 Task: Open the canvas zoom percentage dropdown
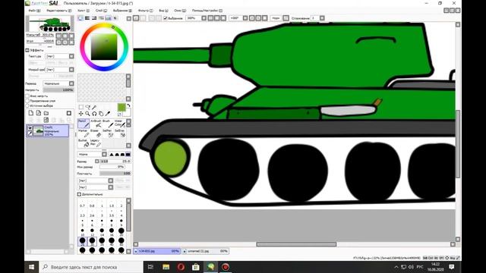point(196,18)
